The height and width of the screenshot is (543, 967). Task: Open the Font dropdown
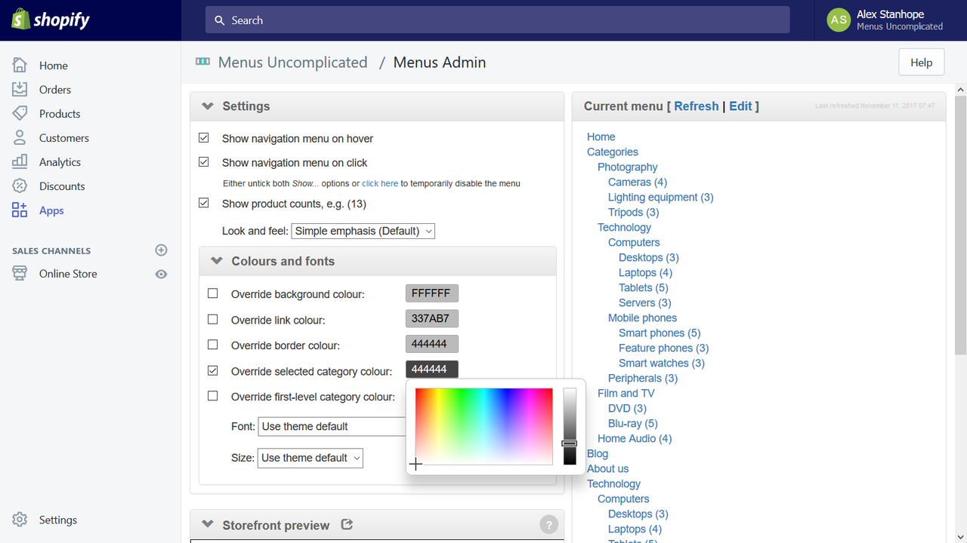click(x=332, y=426)
